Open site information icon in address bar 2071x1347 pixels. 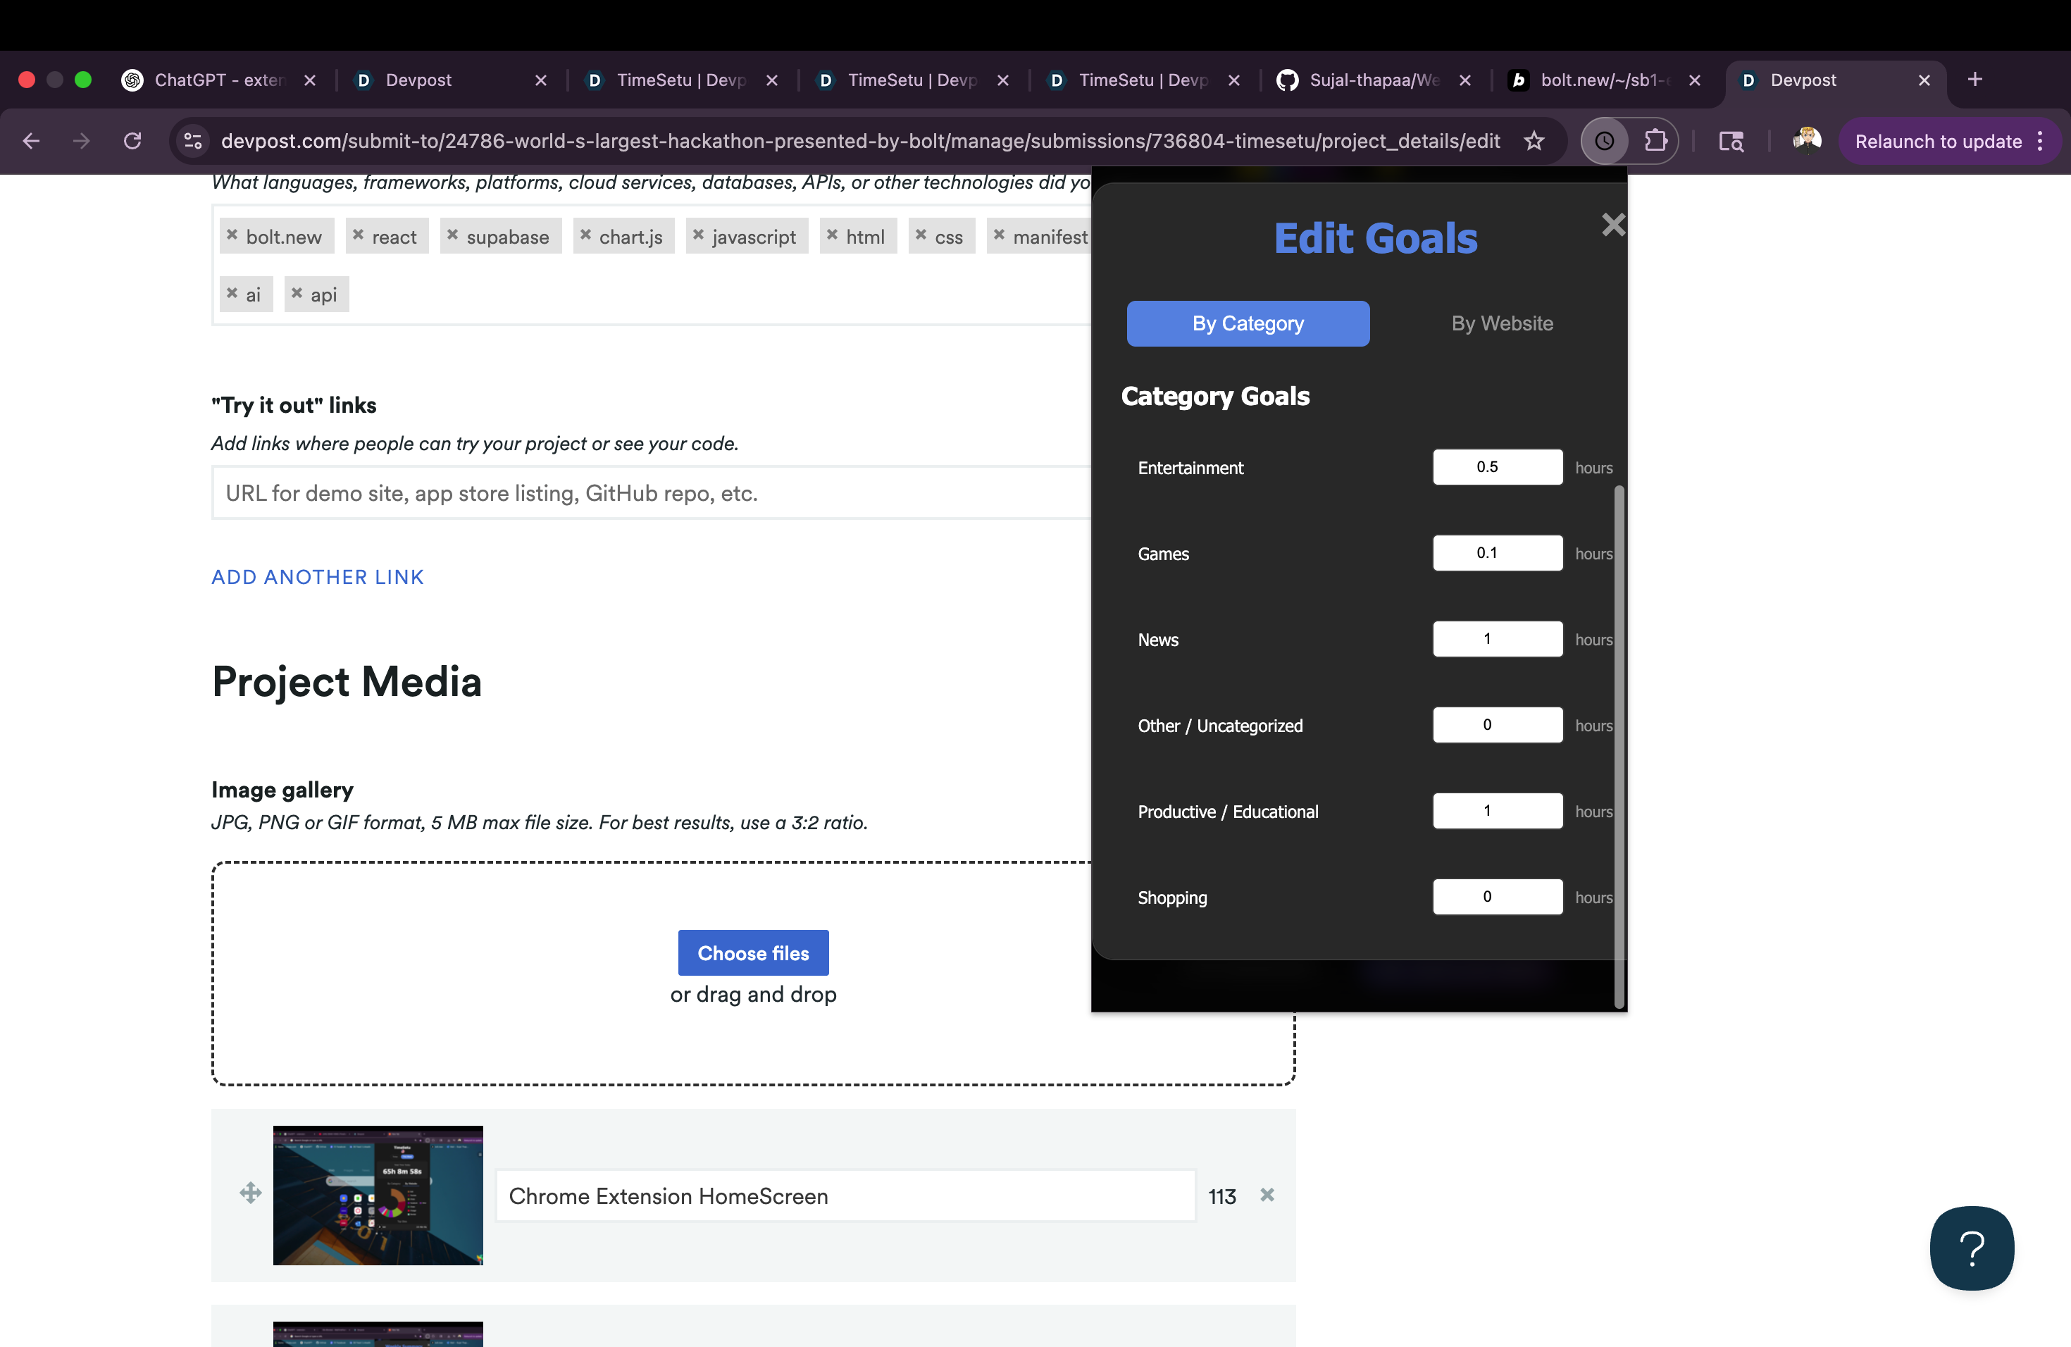coord(193,141)
